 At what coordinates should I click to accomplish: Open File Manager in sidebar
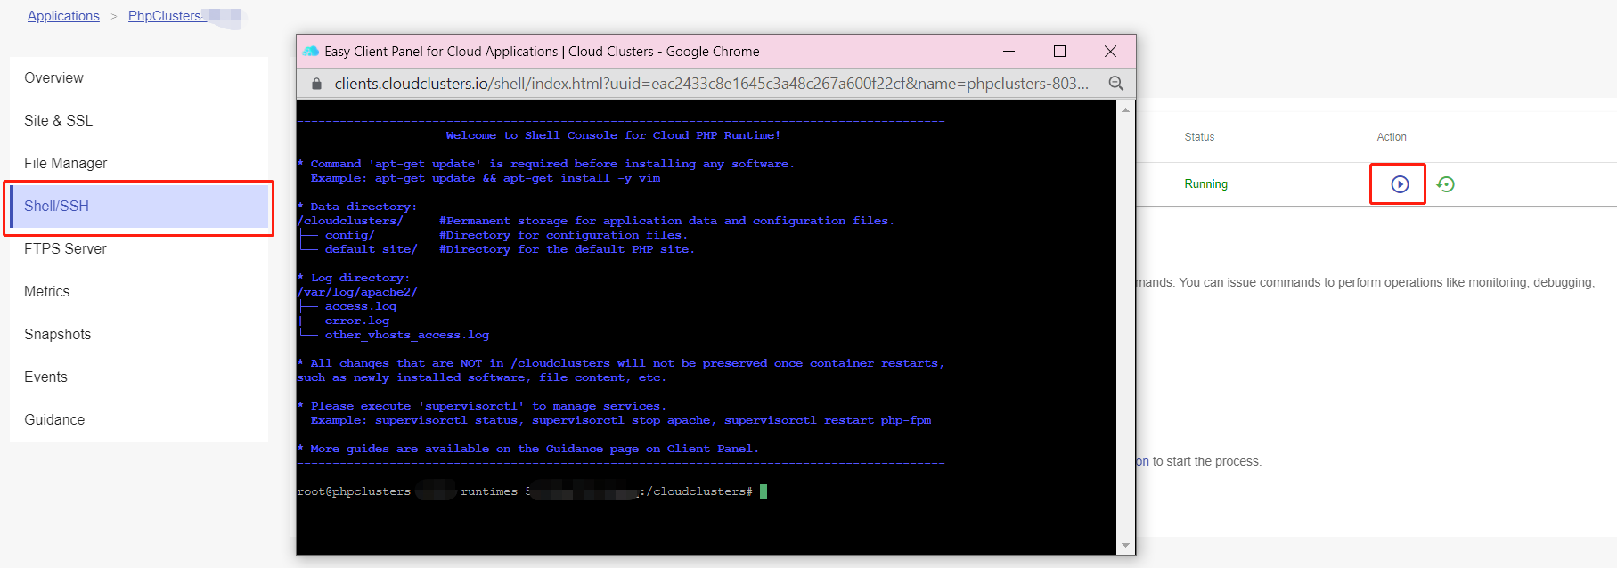65,164
